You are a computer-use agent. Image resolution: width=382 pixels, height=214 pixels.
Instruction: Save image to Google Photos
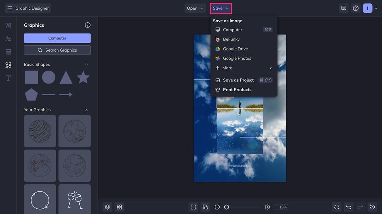tap(244, 59)
